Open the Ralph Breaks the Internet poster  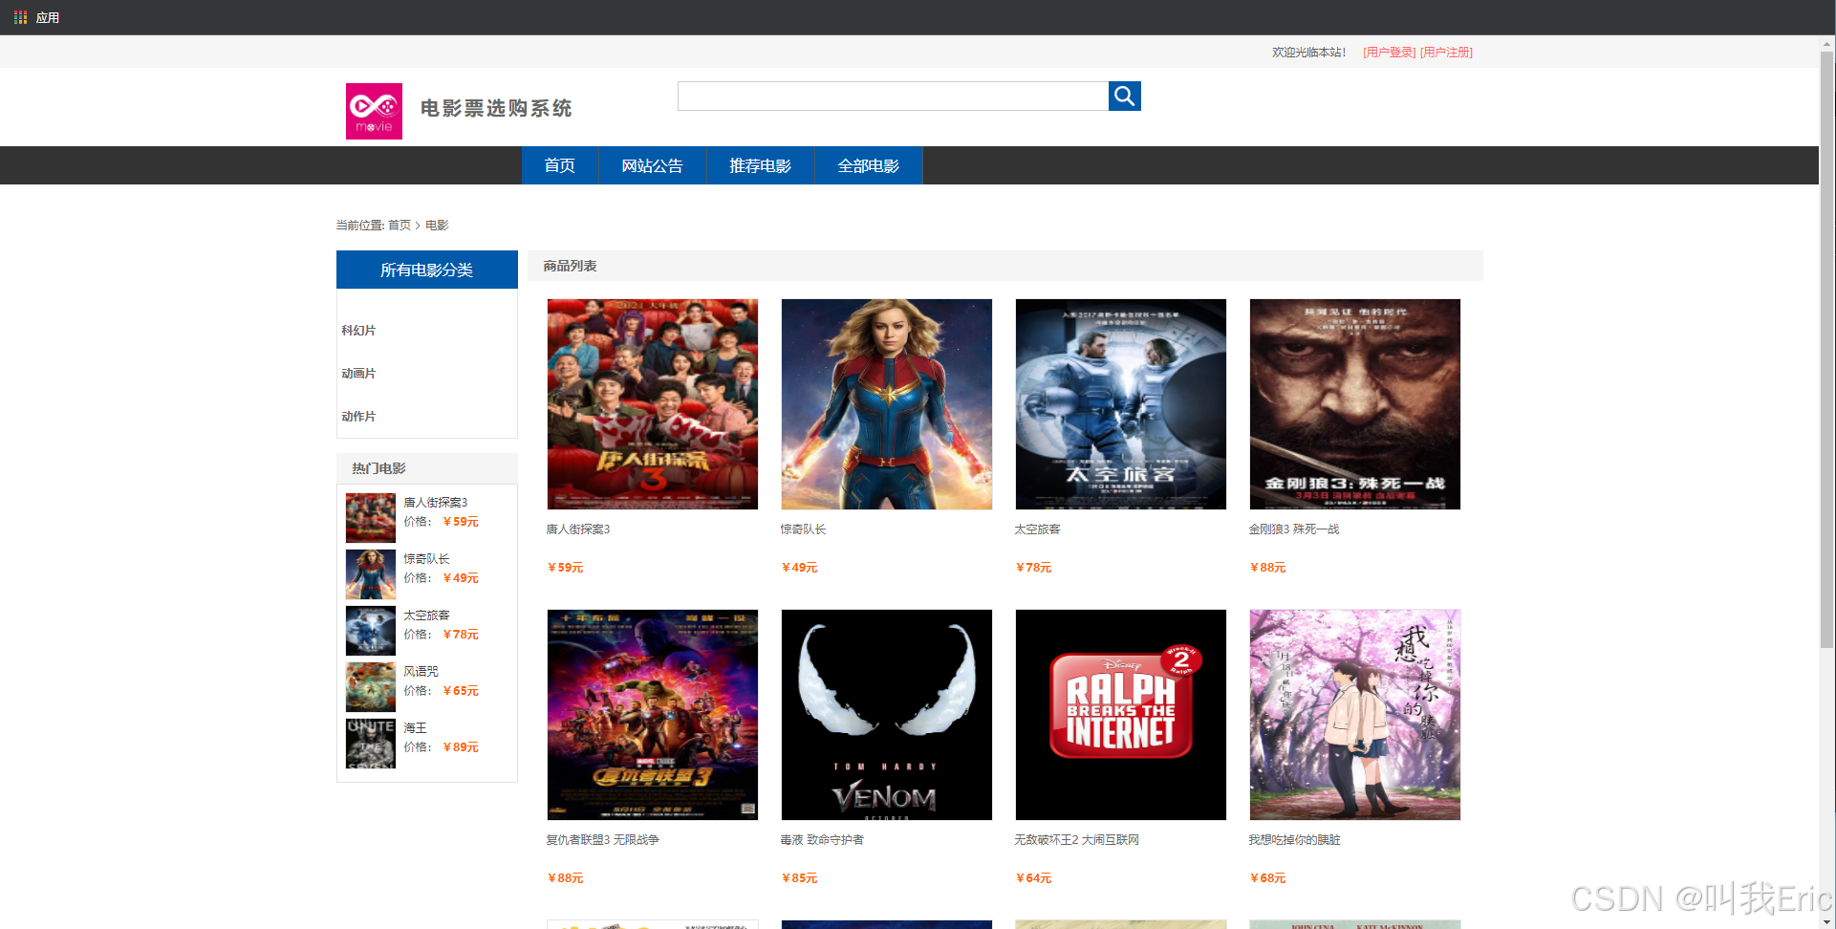click(x=1121, y=715)
